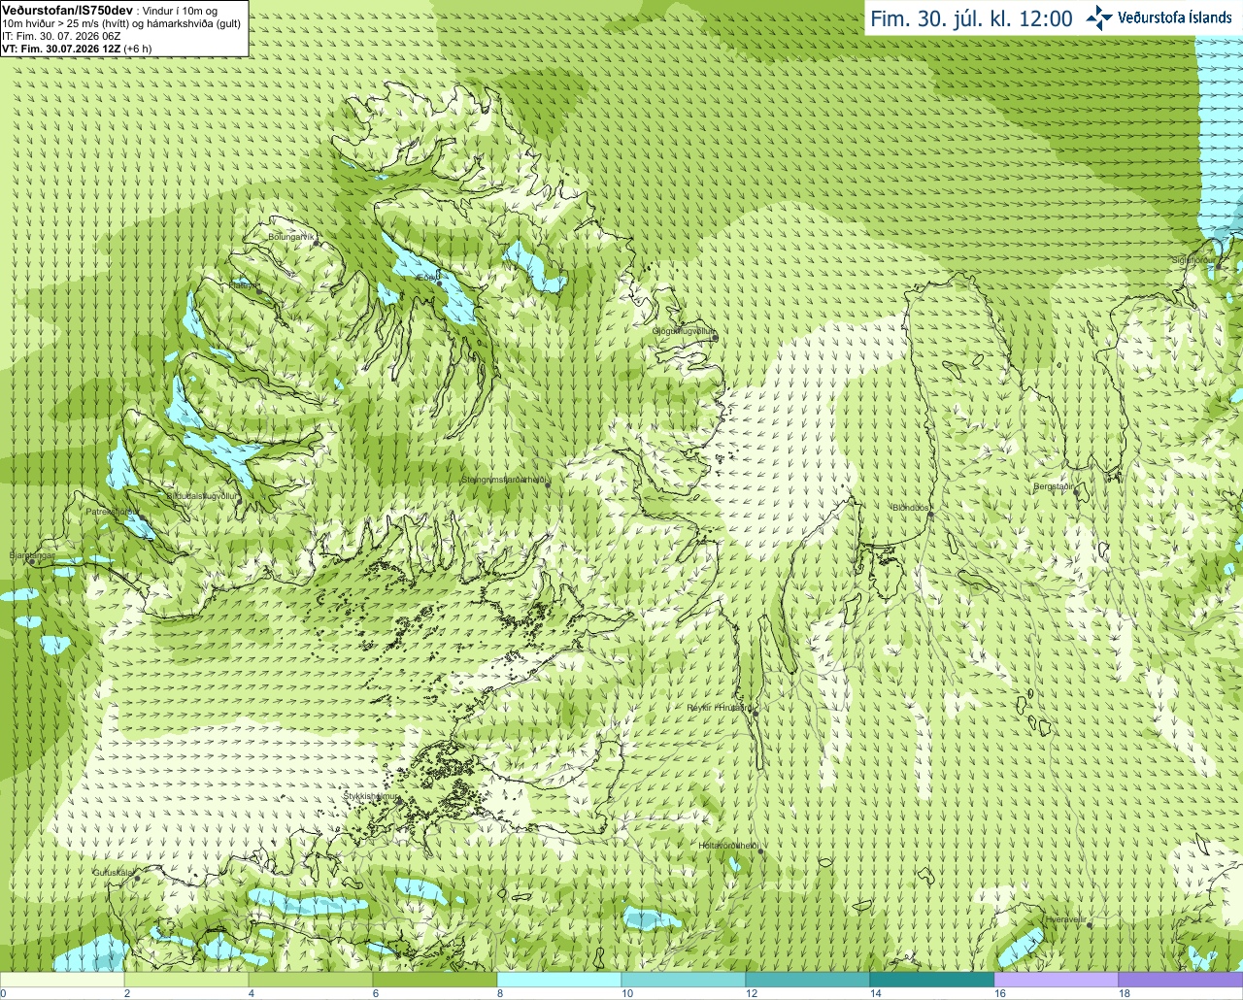Pick the 16–18 m/s purple legend swatch

click(1056, 980)
